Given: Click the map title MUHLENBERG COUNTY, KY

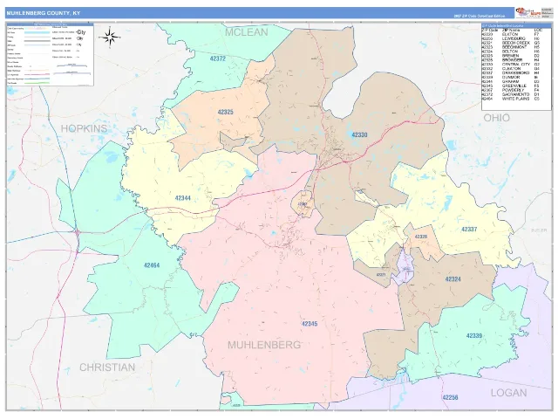Looking at the screenshot, I should point(44,13).
